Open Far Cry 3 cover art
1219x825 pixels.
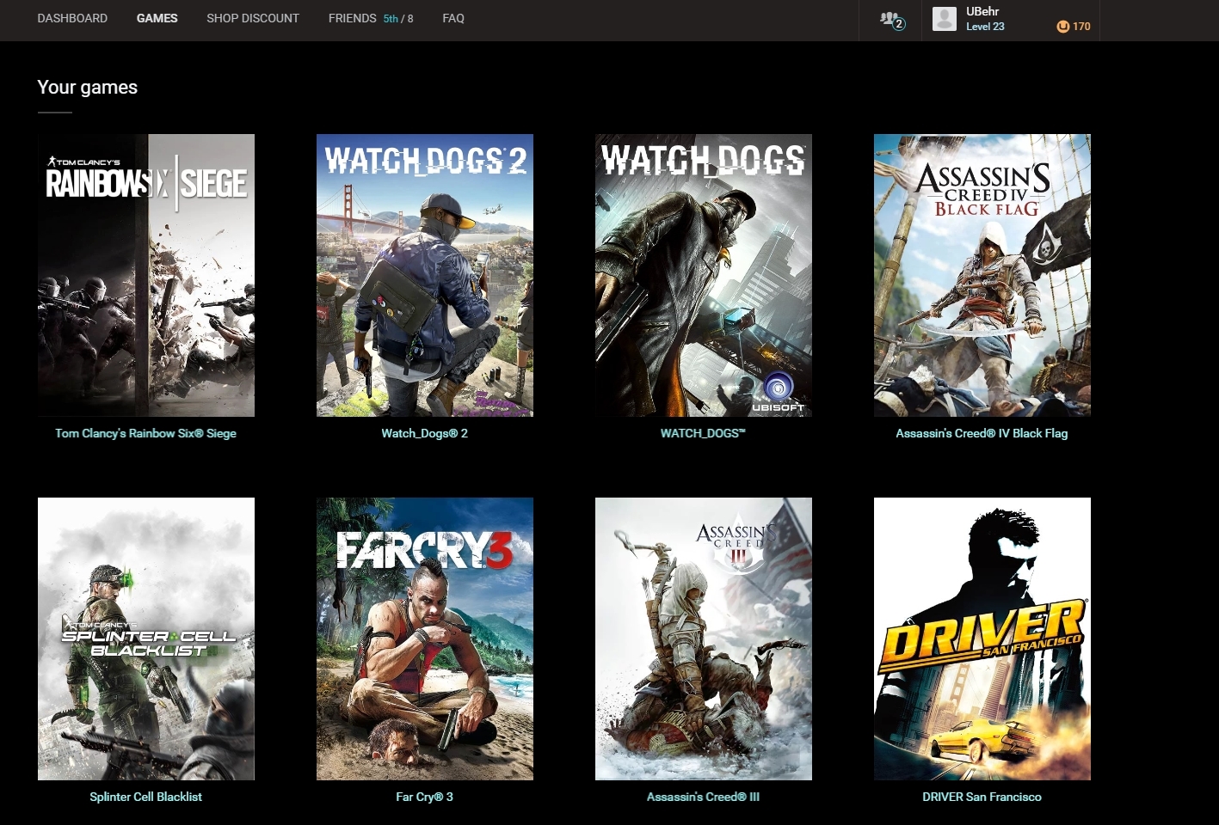(425, 639)
